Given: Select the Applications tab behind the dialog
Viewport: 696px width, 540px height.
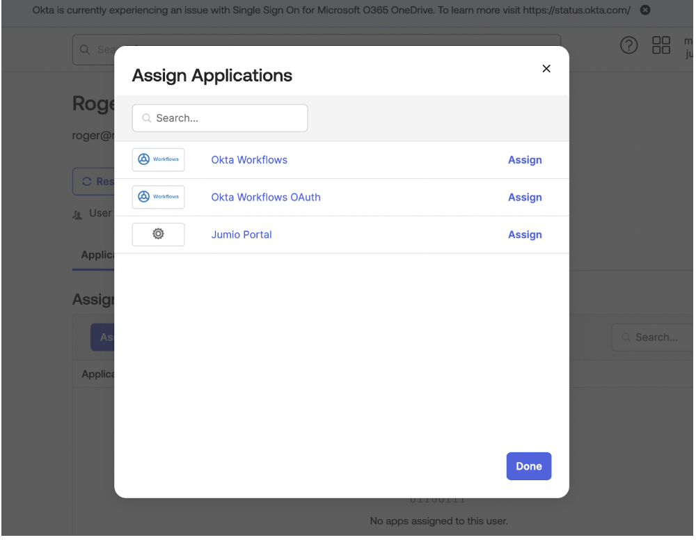Looking at the screenshot, I should pos(97,255).
